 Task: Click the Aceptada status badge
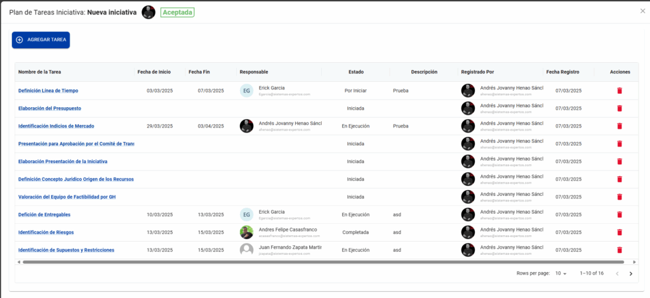pyautogui.click(x=177, y=12)
